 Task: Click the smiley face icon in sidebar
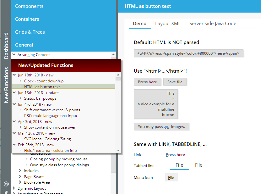pyautogui.click(x=6, y=184)
